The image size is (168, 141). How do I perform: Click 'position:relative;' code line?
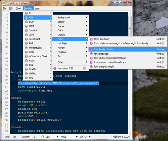(x=33, y=113)
